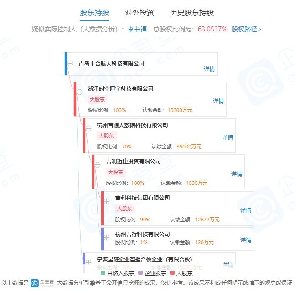Open 详情 for 吉利科技集团有限公司
The width and height of the screenshot is (295, 291).
246,210
